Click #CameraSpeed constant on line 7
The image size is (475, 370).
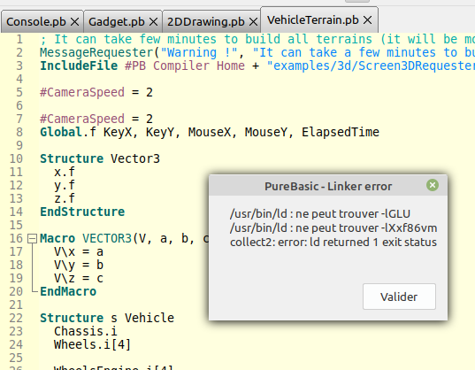(x=82, y=119)
